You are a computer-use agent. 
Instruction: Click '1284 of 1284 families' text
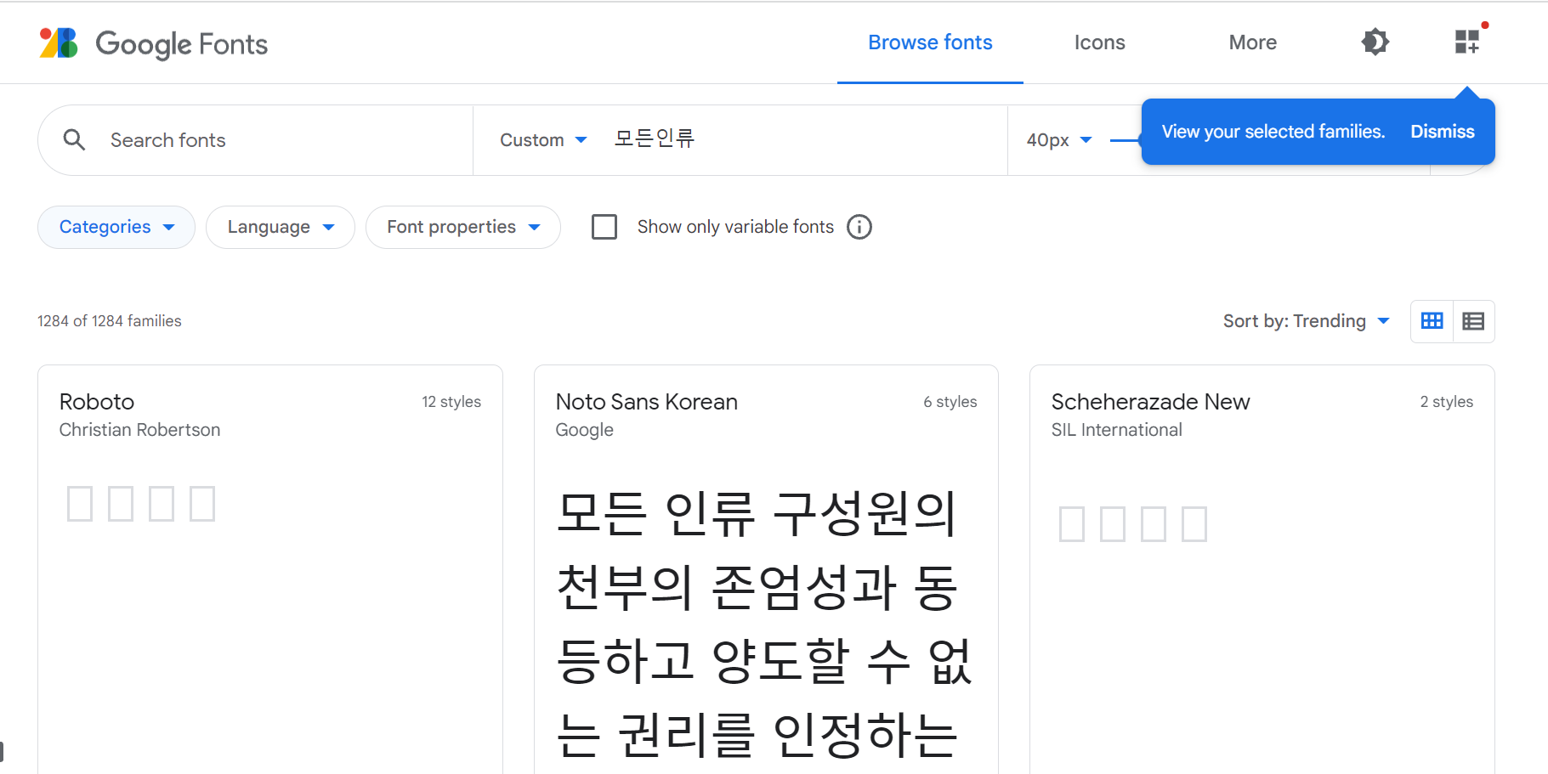[110, 321]
